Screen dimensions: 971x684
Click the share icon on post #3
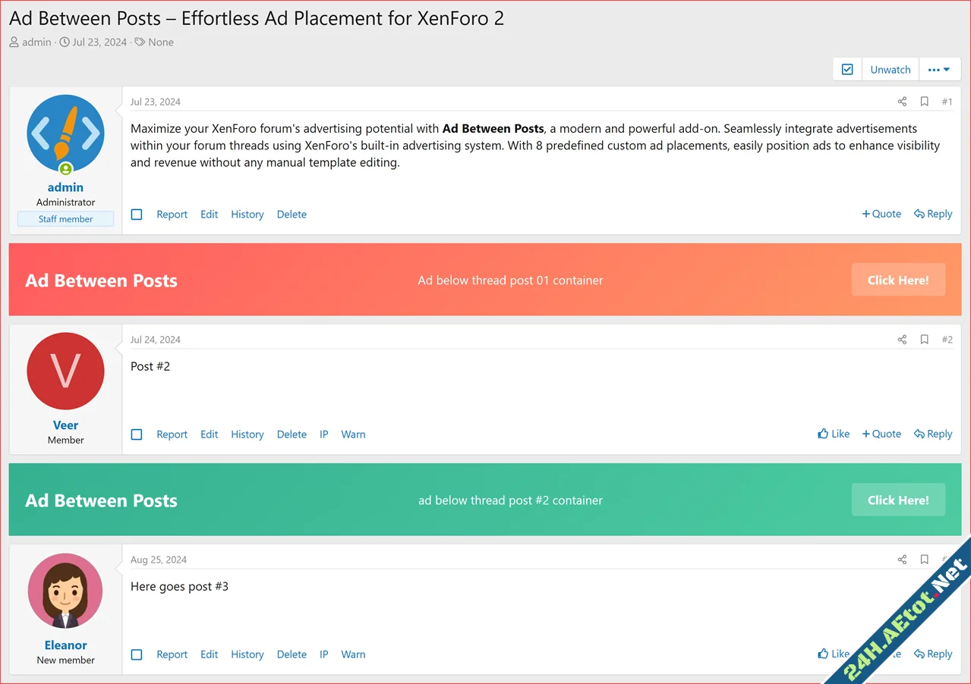point(902,559)
